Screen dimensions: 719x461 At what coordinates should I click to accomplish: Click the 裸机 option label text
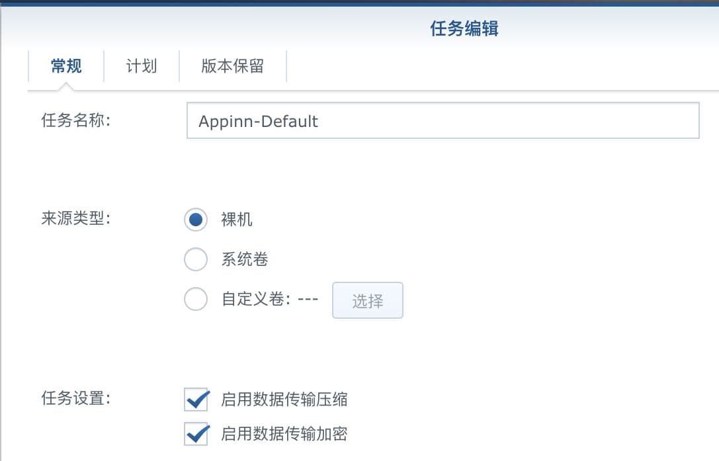tap(237, 220)
